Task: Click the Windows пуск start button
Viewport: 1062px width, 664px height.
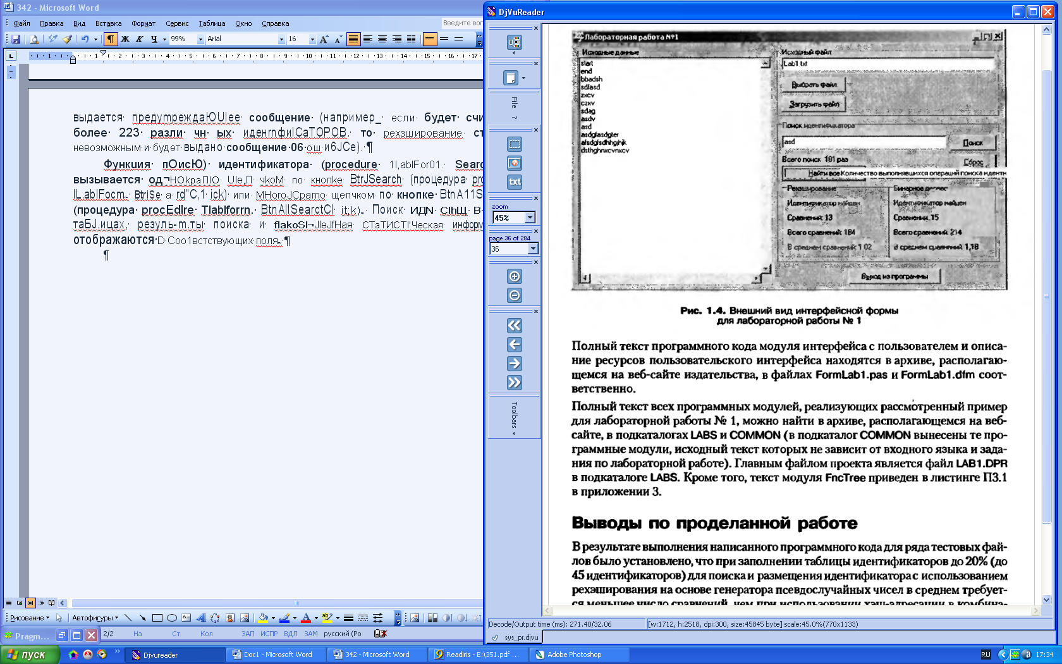Action: tap(30, 655)
